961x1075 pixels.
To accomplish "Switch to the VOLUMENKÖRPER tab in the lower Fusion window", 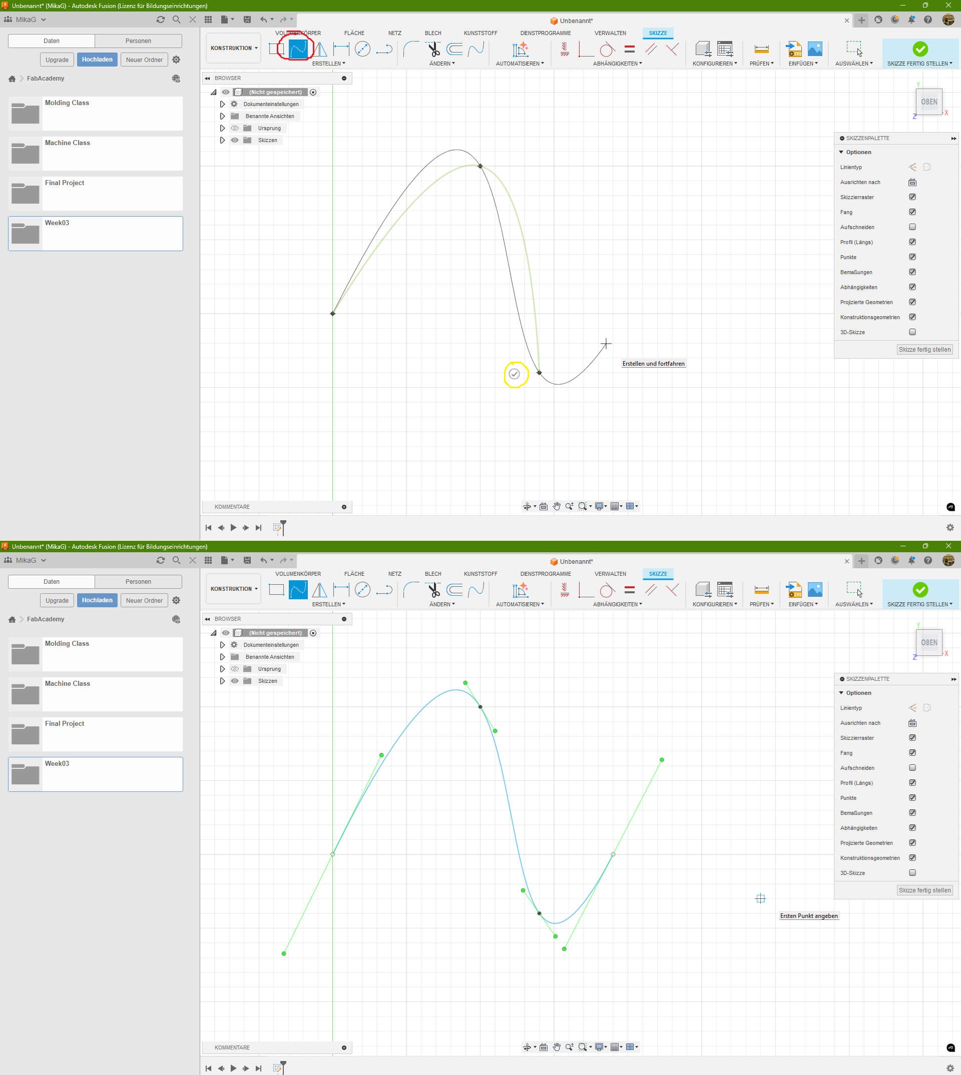I will 298,574.
